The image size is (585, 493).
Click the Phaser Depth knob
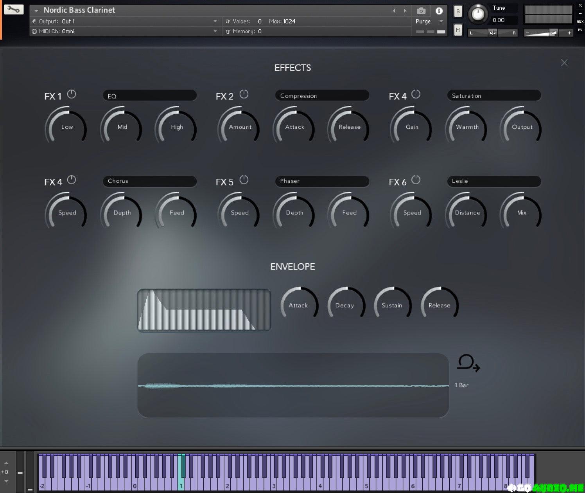click(294, 212)
